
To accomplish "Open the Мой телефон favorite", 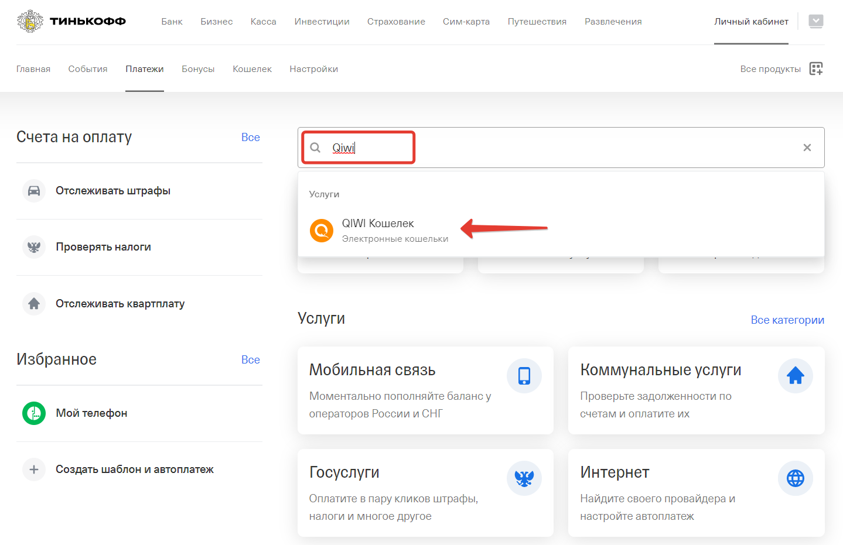I will (139, 413).
